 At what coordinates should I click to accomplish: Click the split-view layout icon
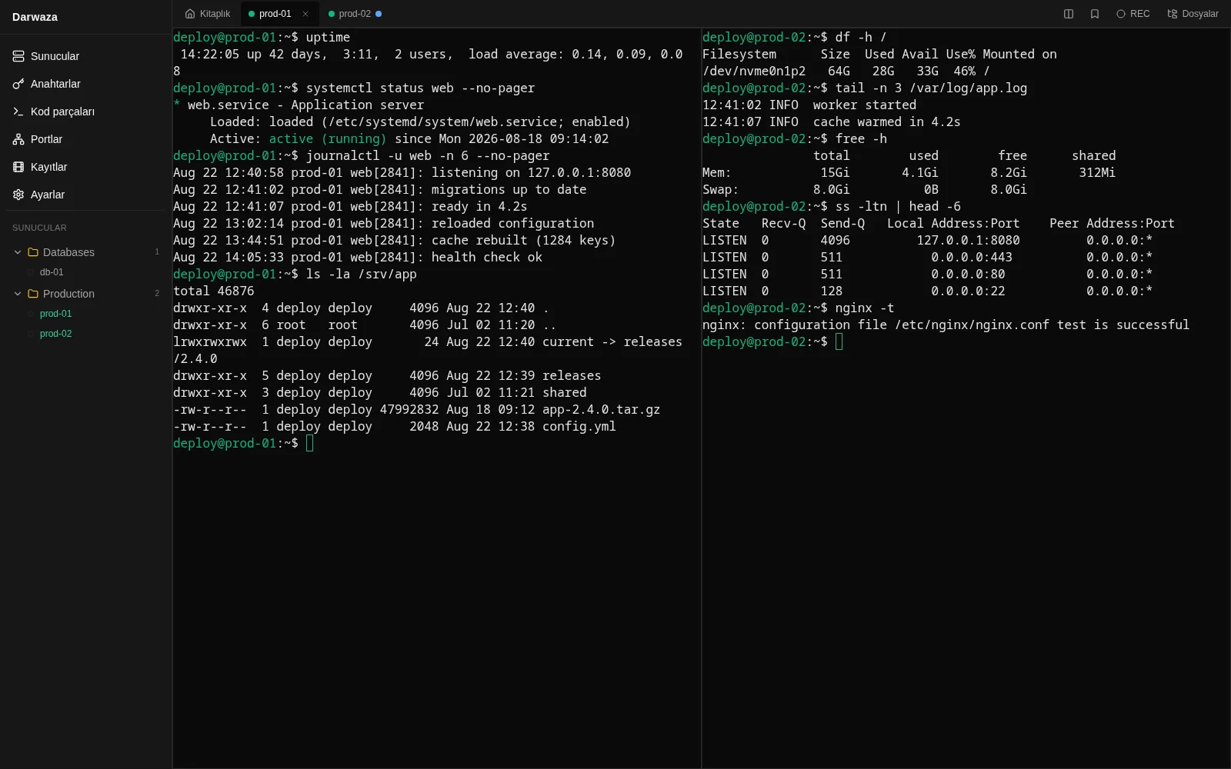point(1069,14)
